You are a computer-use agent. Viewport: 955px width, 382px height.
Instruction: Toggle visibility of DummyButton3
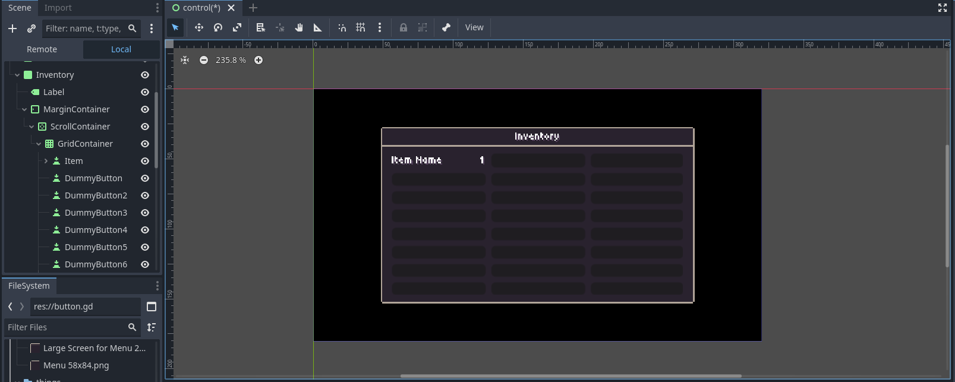tap(145, 213)
